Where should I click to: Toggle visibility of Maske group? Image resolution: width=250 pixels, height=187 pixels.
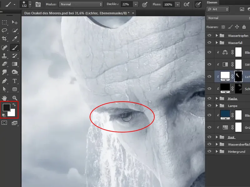(x=209, y=98)
